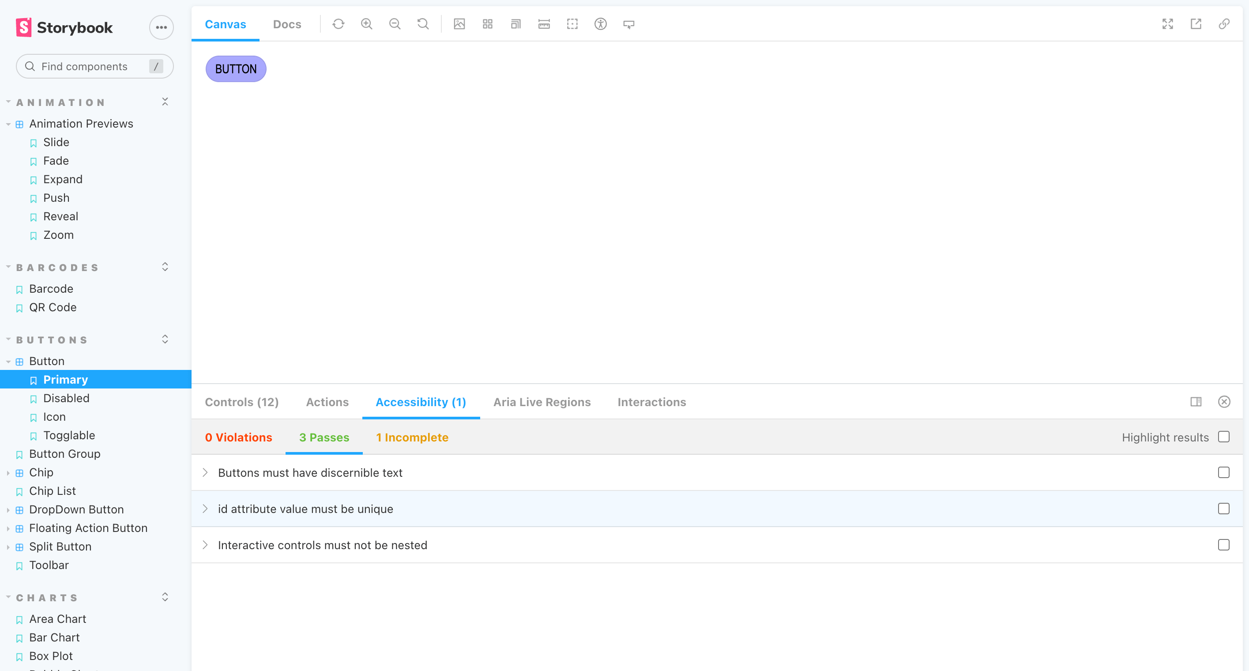Switch to the Controls tab
This screenshot has height=671, width=1249.
(241, 403)
